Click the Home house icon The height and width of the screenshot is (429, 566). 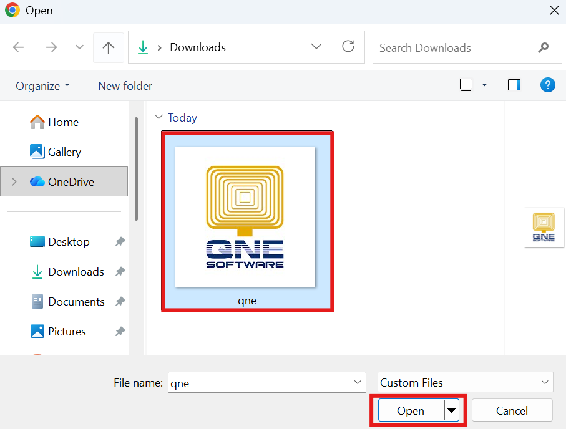(37, 122)
